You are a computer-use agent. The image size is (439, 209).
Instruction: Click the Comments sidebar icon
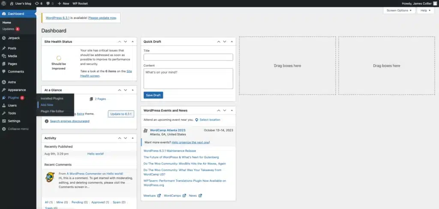coord(3,72)
